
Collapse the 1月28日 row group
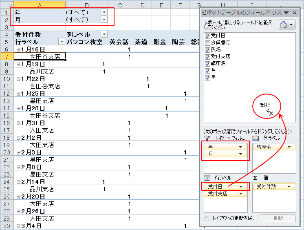[18, 108]
